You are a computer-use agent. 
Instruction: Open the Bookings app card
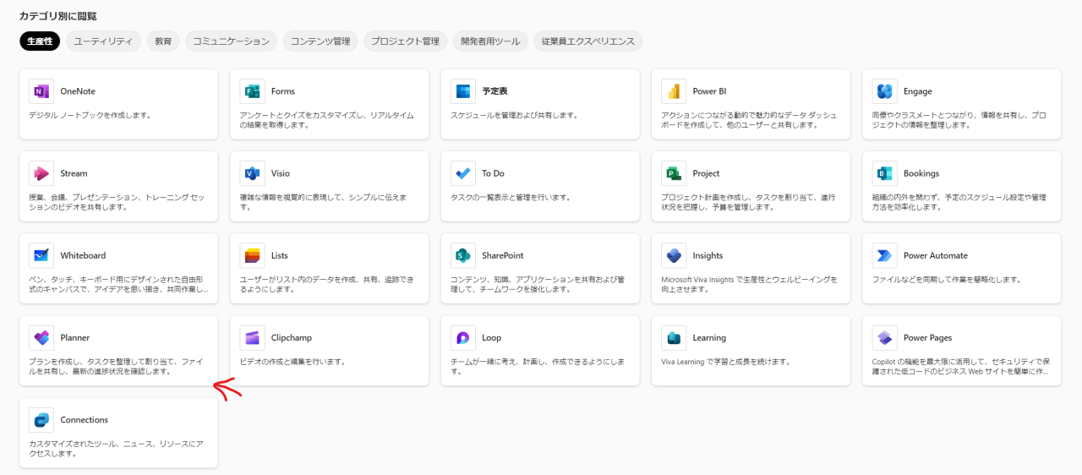click(x=962, y=186)
